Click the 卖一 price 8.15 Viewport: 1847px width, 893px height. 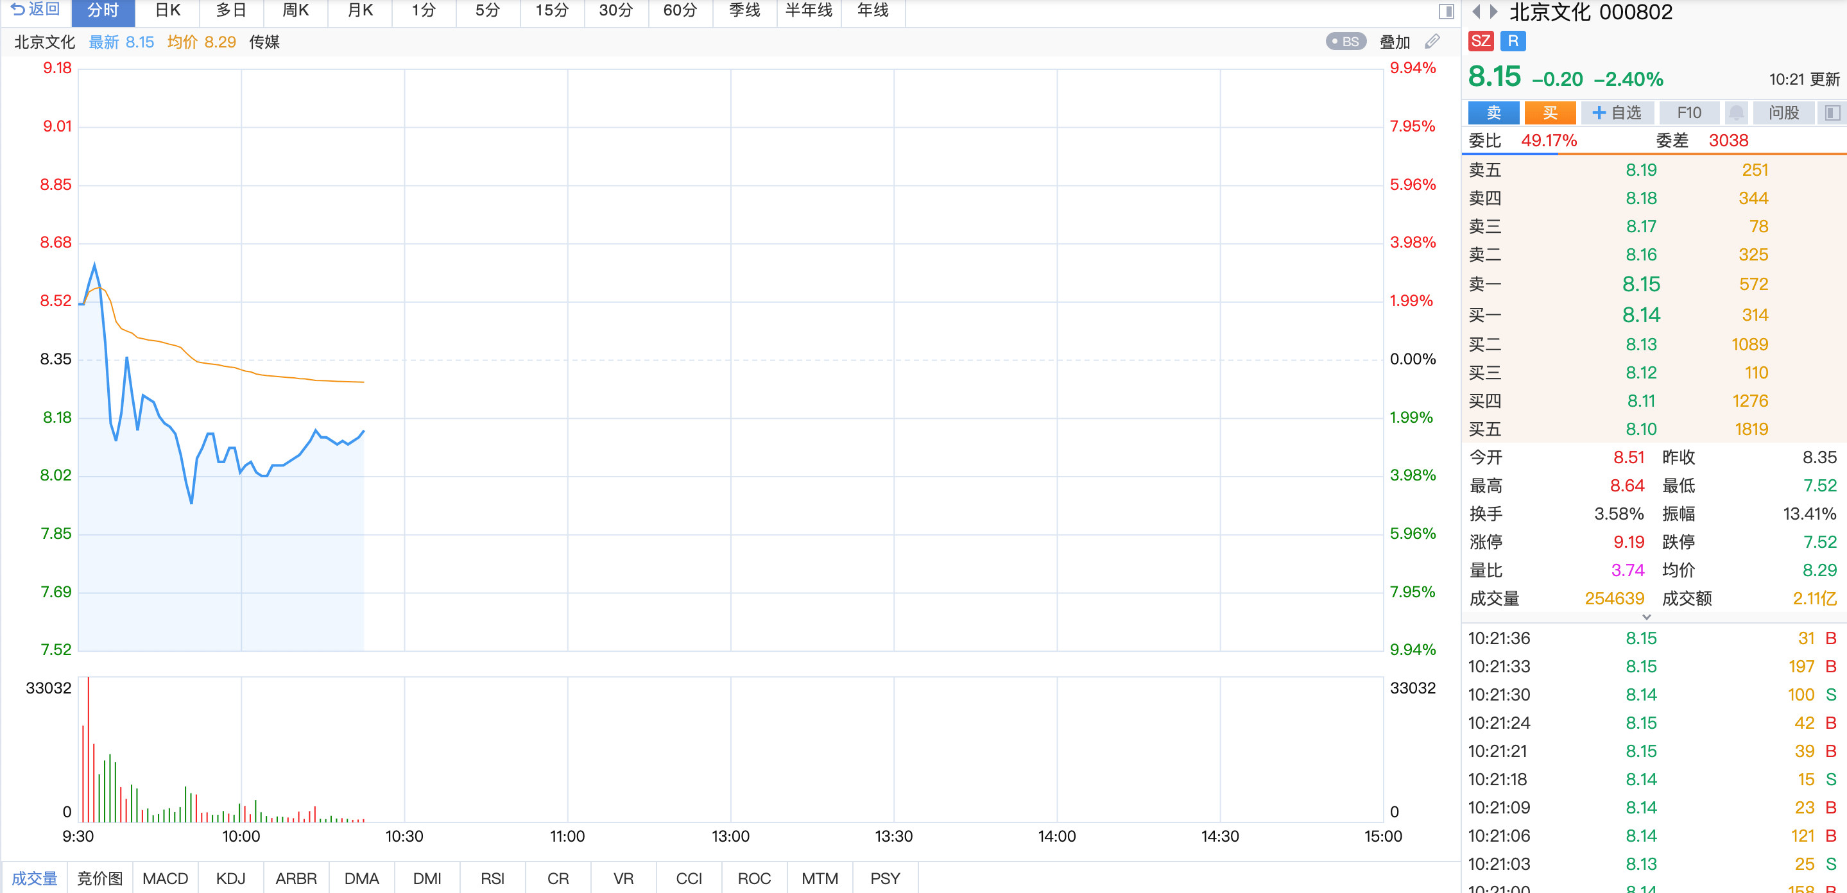tap(1640, 285)
